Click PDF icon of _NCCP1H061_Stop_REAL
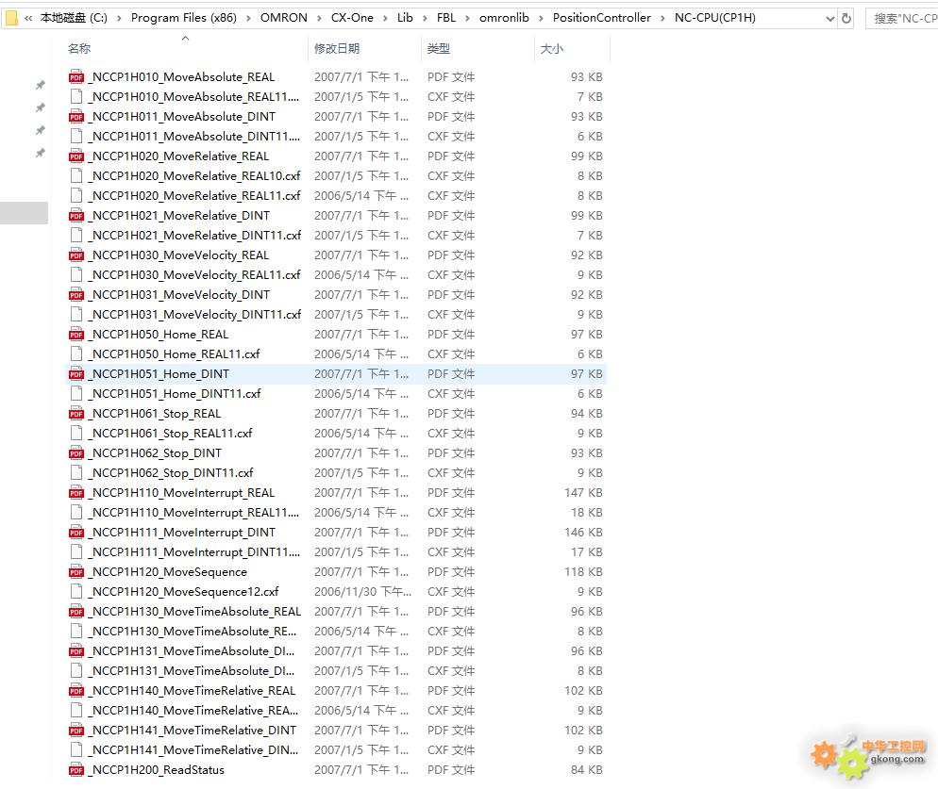This screenshot has height=789, width=938. pos(76,414)
